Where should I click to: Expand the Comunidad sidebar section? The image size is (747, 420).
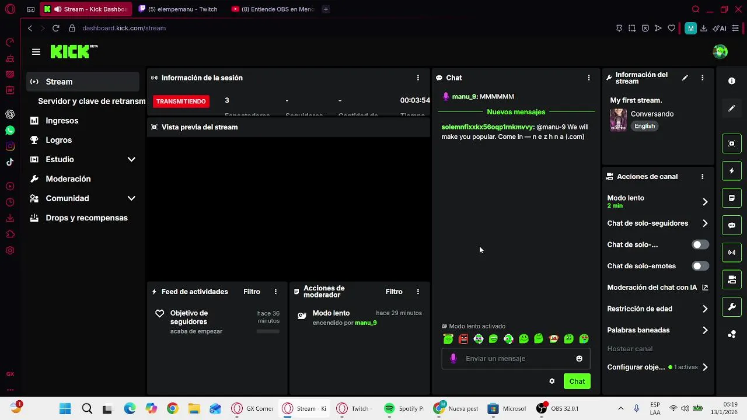(131, 198)
